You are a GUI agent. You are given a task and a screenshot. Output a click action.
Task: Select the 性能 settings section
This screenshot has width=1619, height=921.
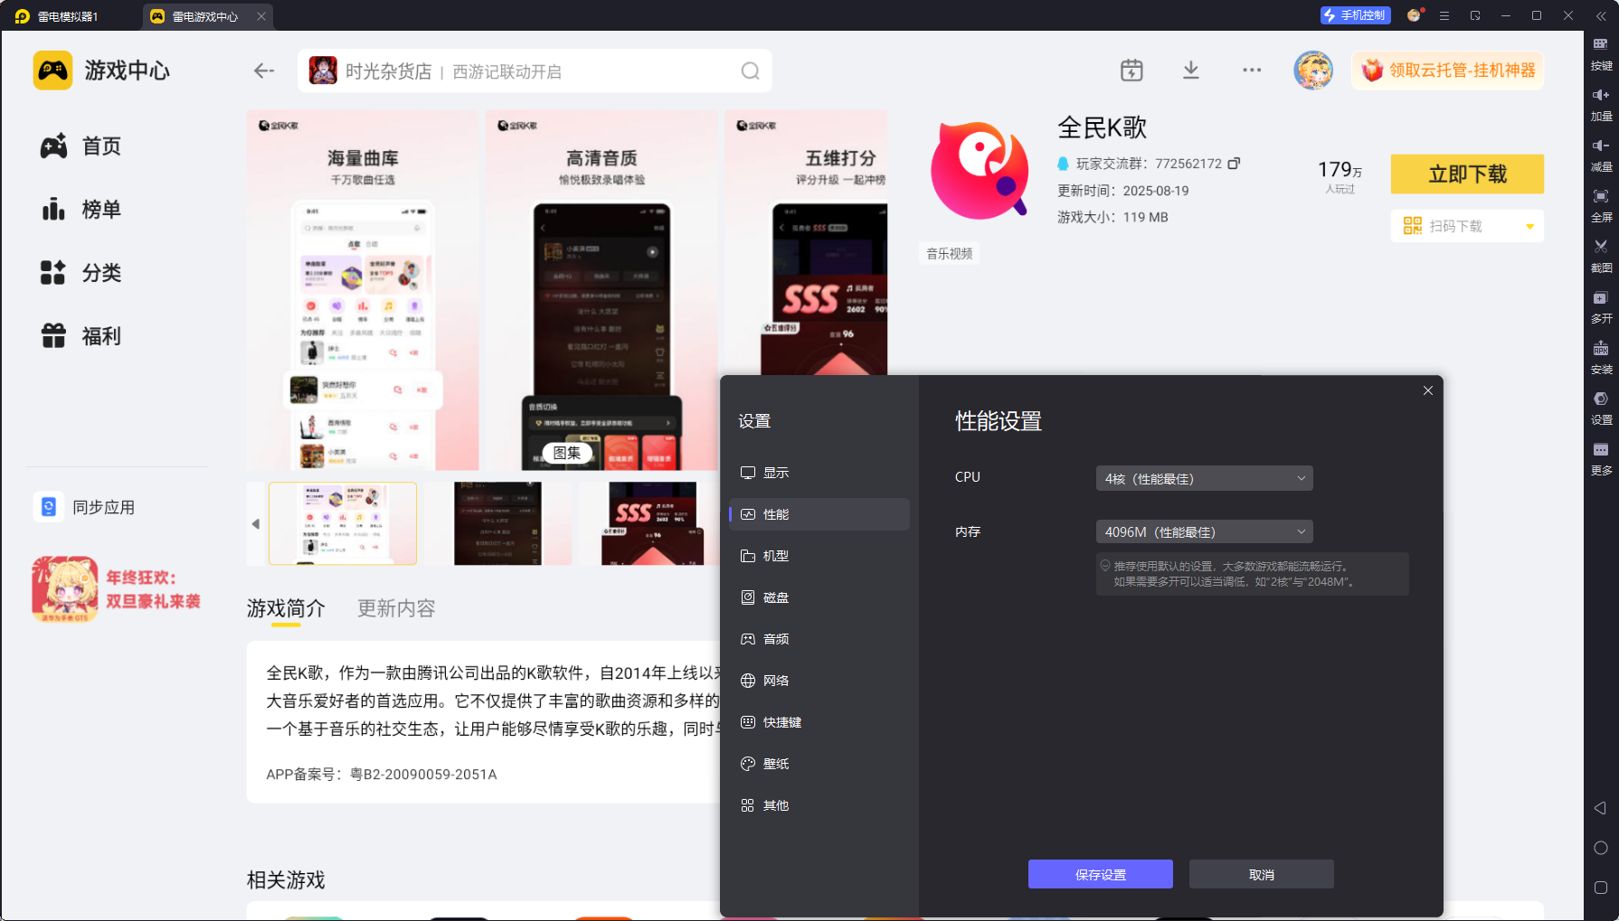pos(819,514)
